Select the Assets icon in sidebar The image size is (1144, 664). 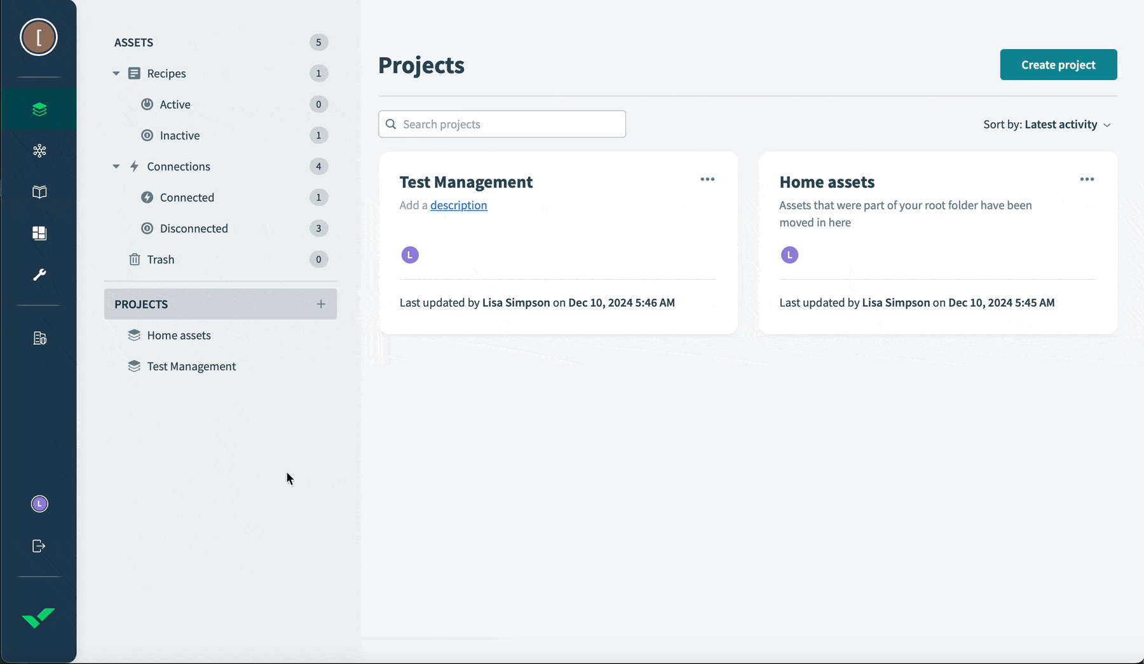pos(39,109)
